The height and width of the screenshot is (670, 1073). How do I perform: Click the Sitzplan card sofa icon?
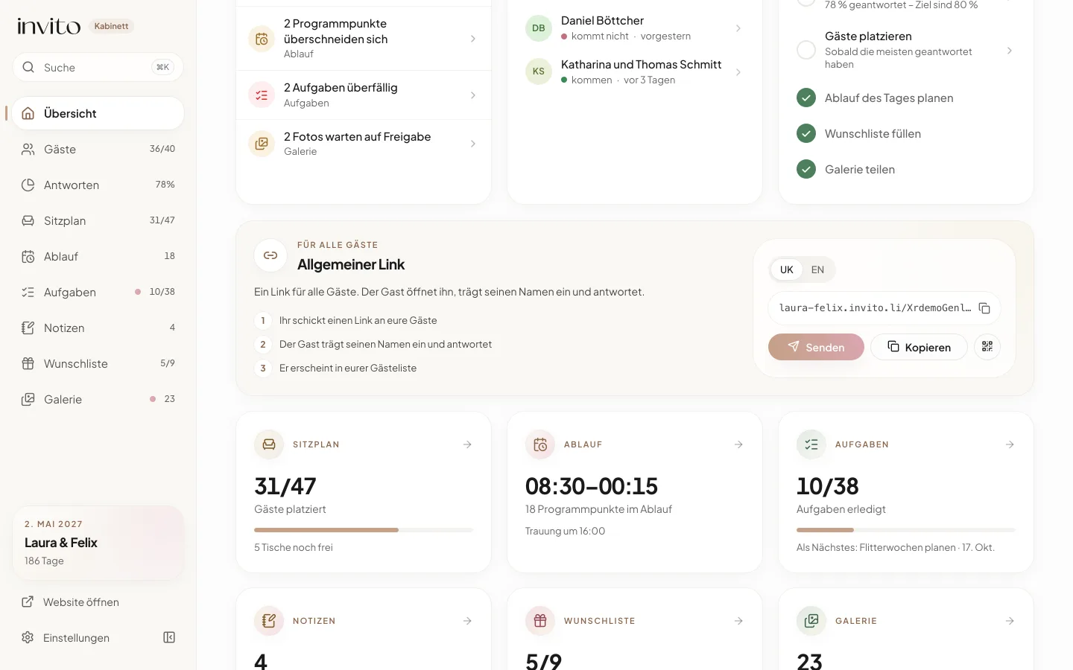[x=269, y=444]
